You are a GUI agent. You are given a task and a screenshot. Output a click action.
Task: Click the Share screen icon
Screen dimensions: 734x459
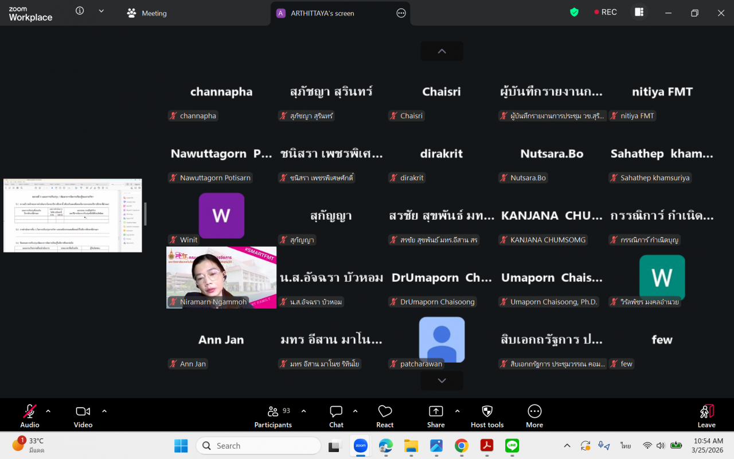(436, 415)
